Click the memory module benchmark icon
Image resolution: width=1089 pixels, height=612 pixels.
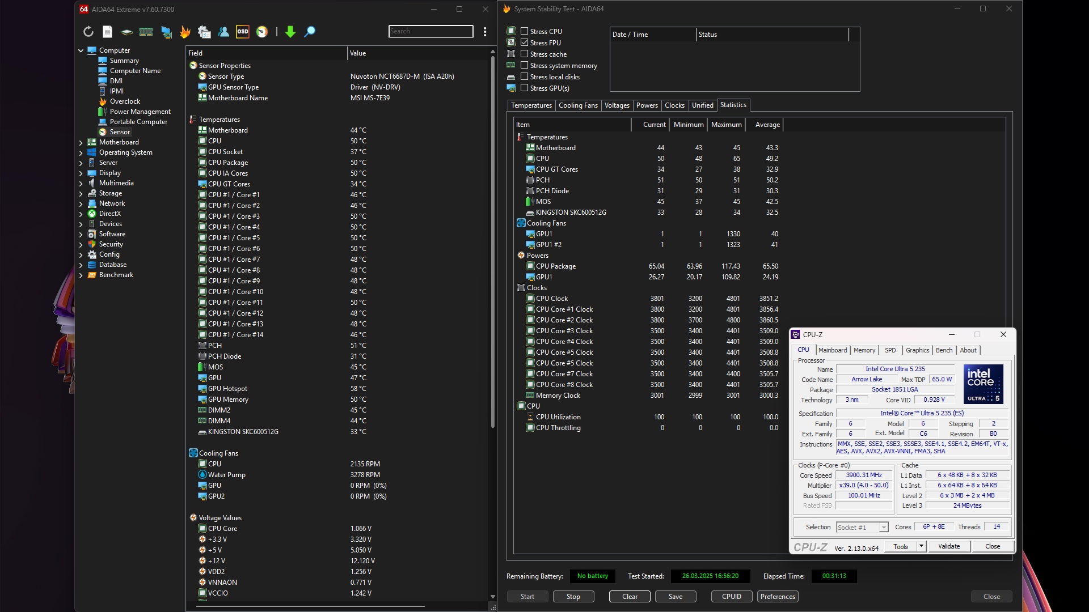pyautogui.click(x=146, y=32)
